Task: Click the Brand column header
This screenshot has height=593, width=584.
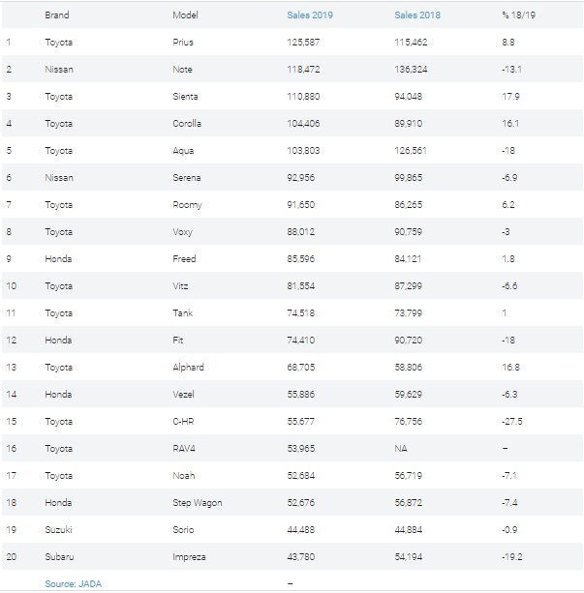Action: [x=57, y=15]
